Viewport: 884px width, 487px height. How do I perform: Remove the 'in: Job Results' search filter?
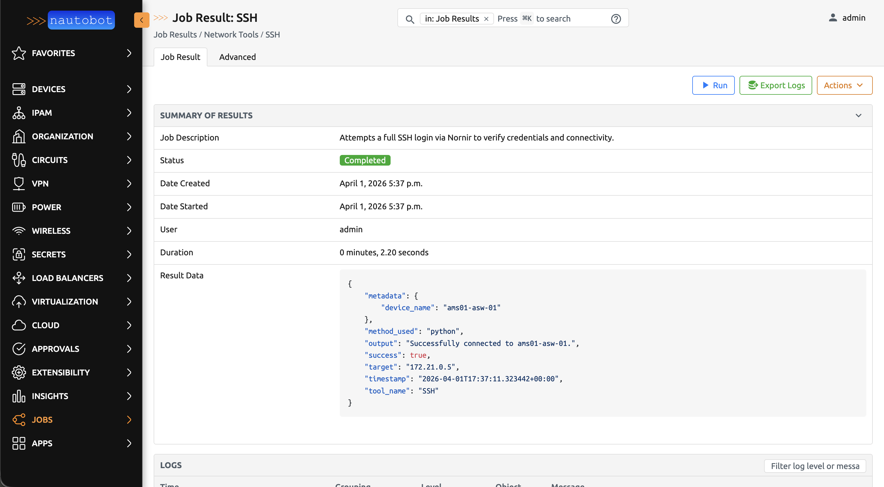coord(486,19)
